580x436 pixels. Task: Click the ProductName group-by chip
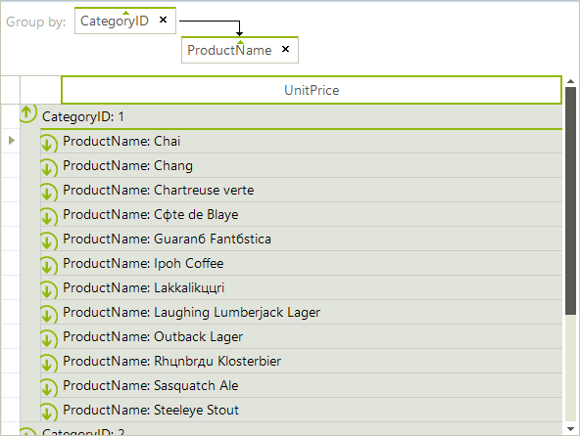(x=240, y=50)
